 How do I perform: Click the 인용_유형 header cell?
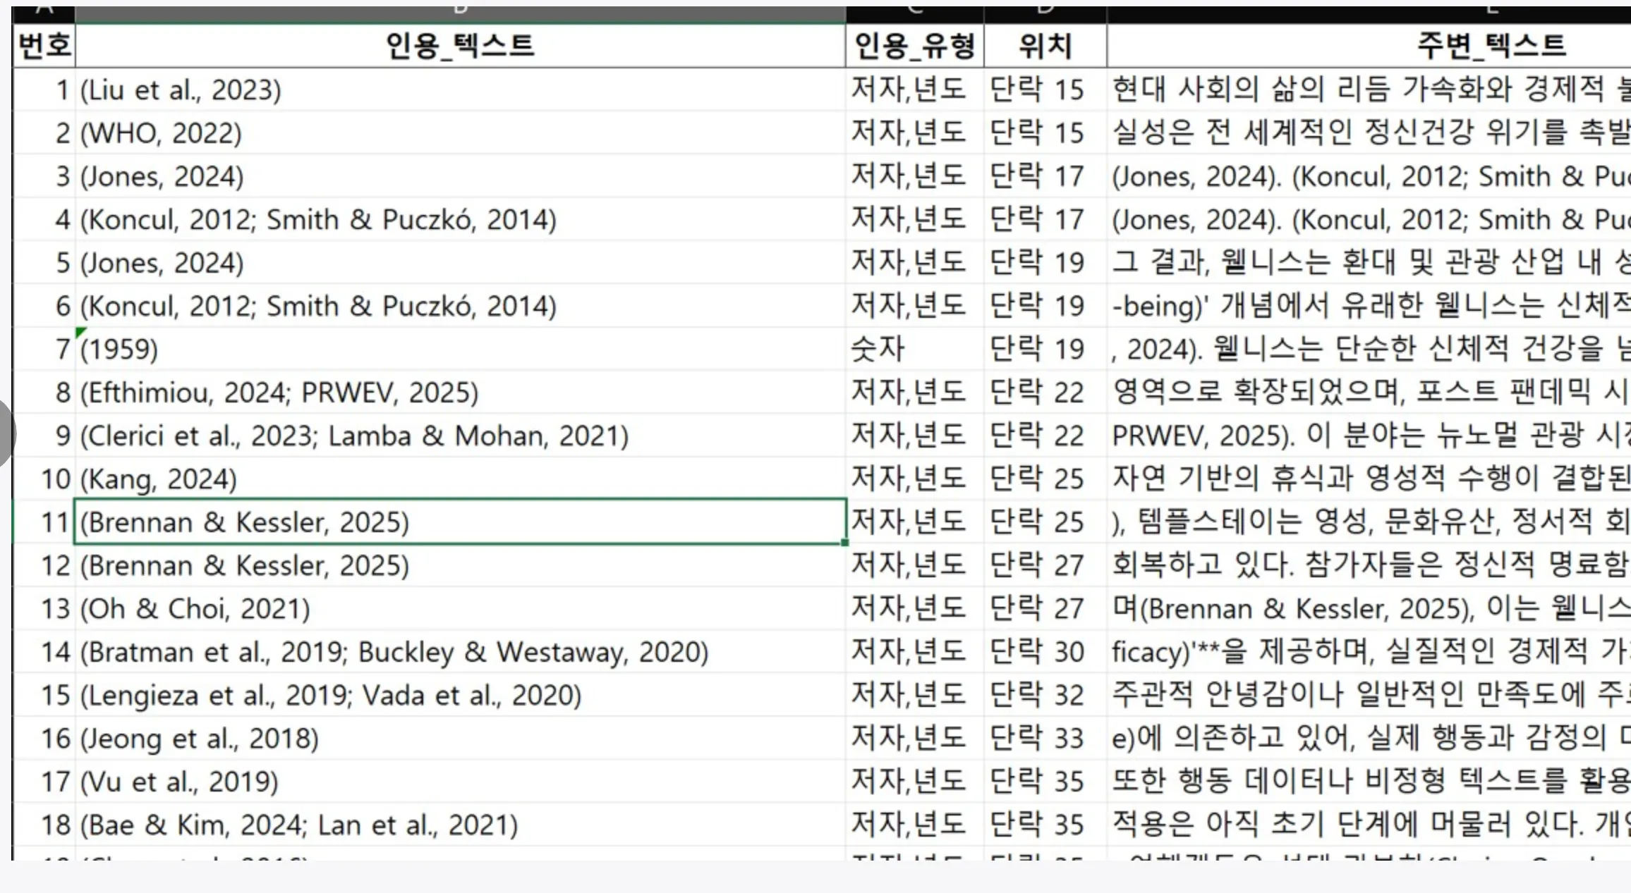914,45
